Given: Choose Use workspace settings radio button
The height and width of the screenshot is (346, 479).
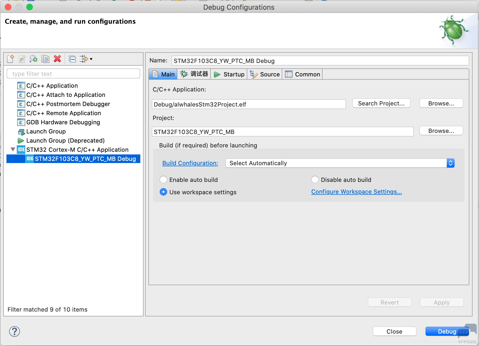Looking at the screenshot, I should point(163,192).
